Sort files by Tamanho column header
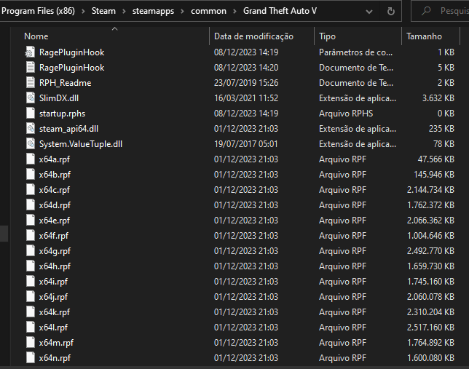 pyautogui.click(x=424, y=36)
